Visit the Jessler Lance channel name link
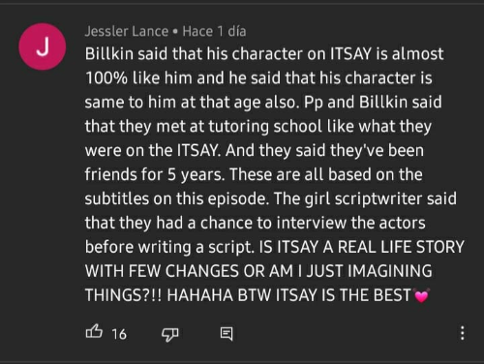484x364 pixels. pyautogui.click(x=127, y=31)
